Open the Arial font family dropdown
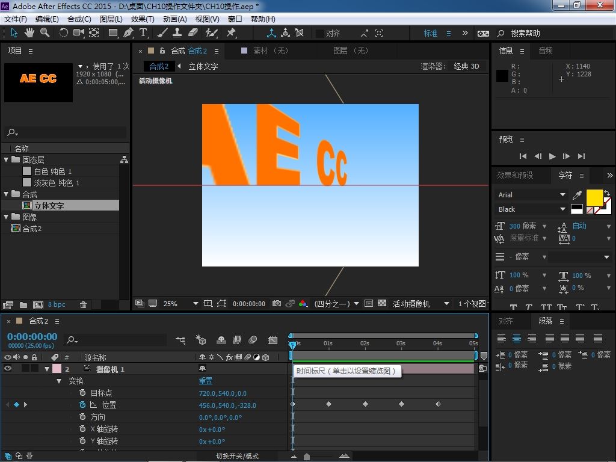This screenshot has height=462, width=616. point(531,194)
